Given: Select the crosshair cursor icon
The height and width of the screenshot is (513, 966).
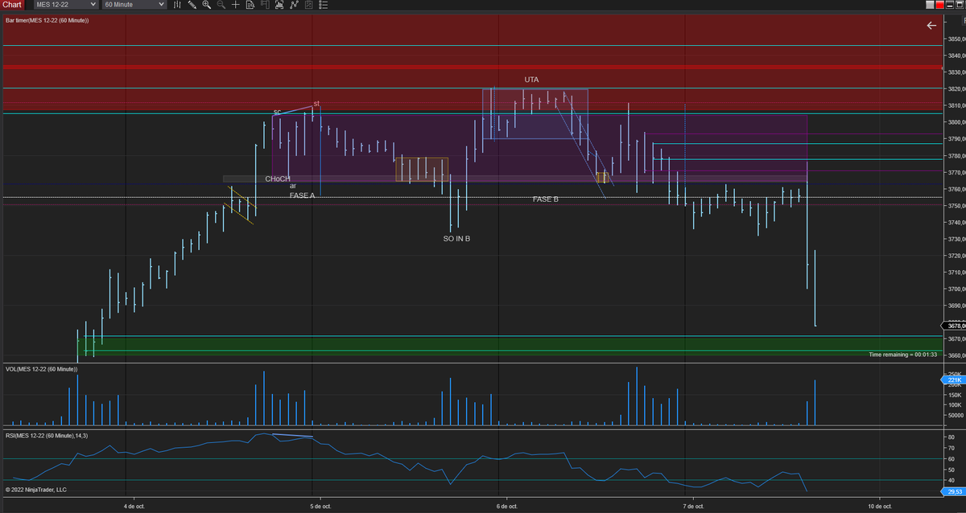Looking at the screenshot, I should coord(236,5).
